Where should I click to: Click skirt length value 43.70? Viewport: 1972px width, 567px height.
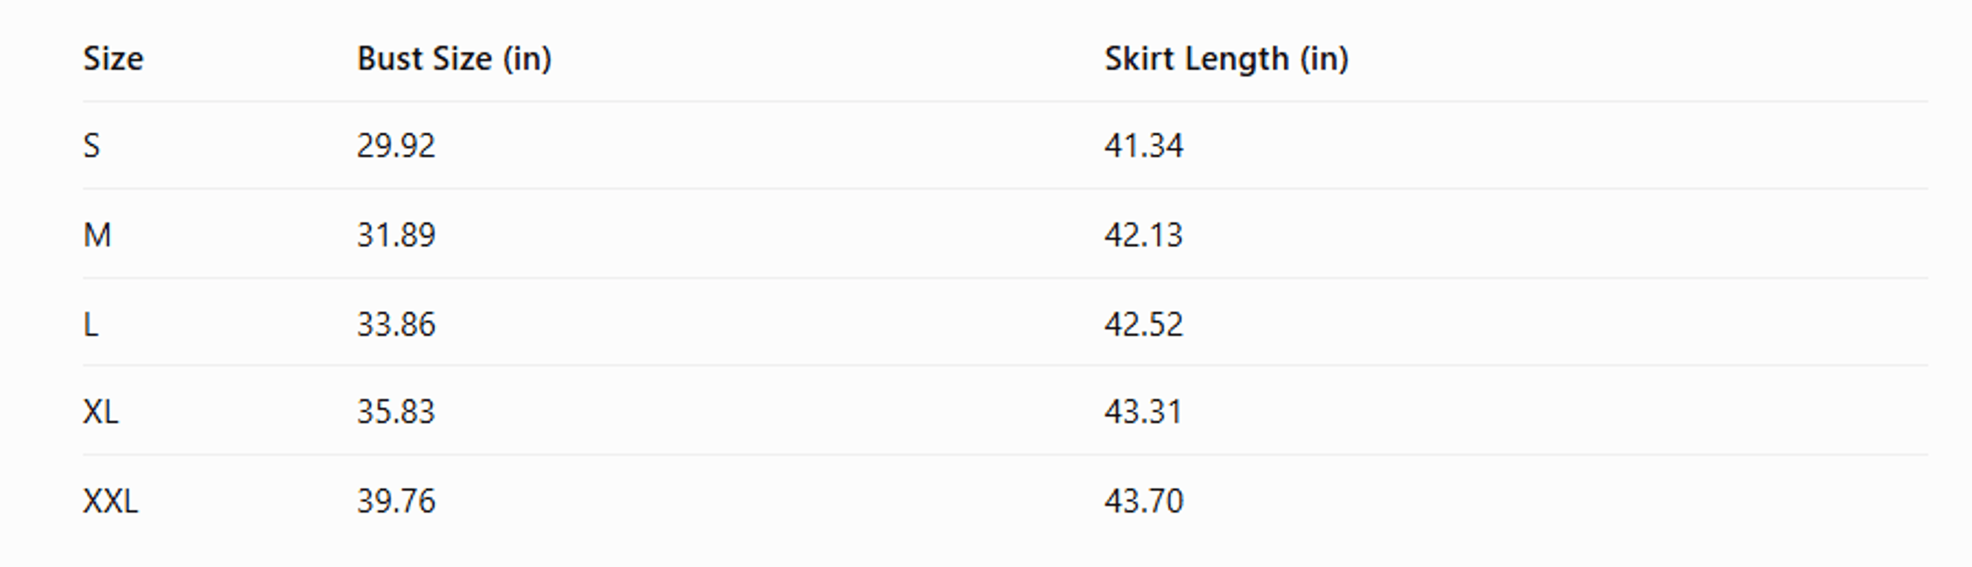(1144, 502)
